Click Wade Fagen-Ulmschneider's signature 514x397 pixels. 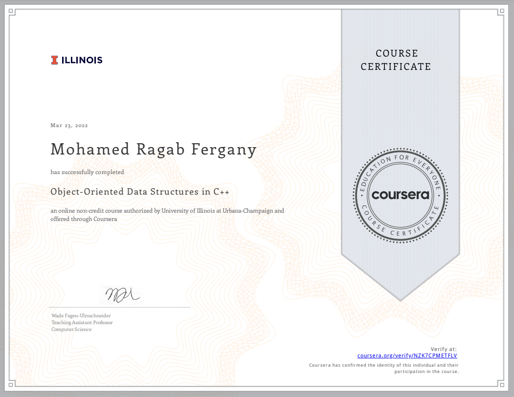pyautogui.click(x=122, y=293)
